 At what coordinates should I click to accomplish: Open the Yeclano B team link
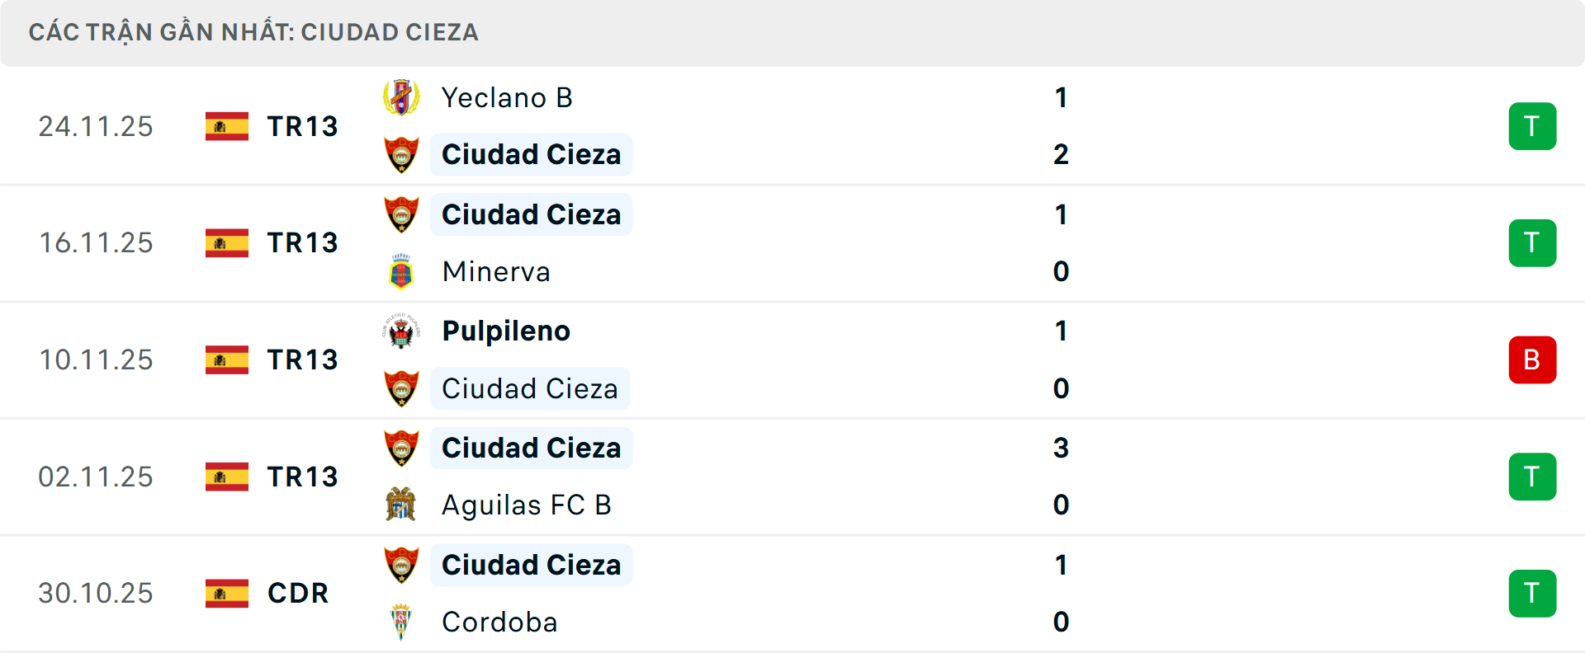[507, 98]
